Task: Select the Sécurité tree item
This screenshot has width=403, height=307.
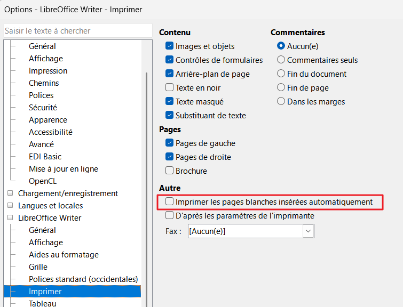Action: pyautogui.click(x=43, y=108)
